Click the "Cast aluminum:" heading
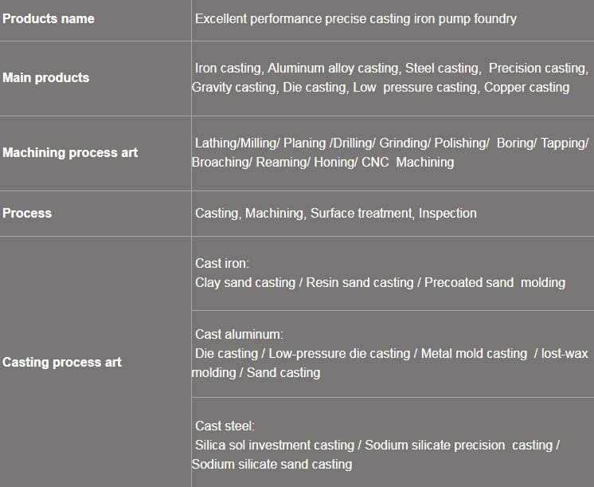This screenshot has height=487, width=594. click(239, 334)
